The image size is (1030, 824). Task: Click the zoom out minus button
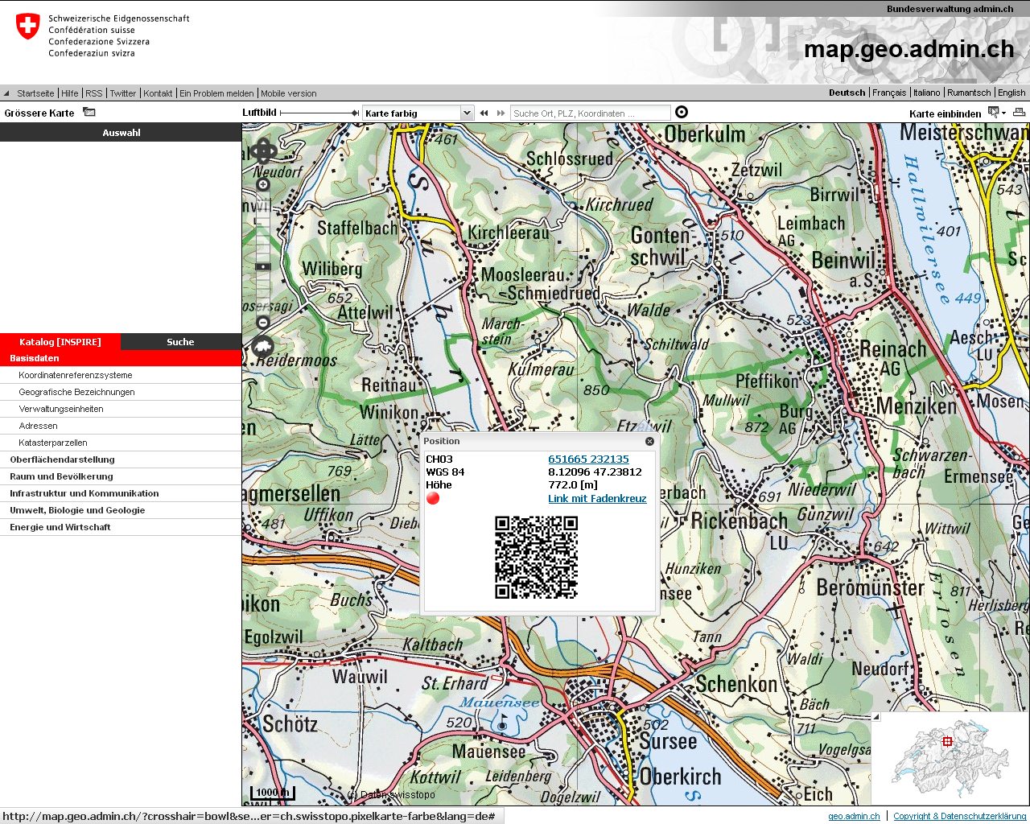pos(262,323)
